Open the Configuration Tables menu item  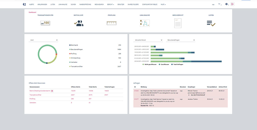pyautogui.click(x=149, y=5)
